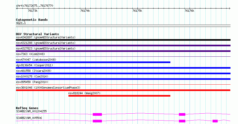
Task: Click nsv1000178 Coe2014 blue bar
Action: tap(123, 79)
